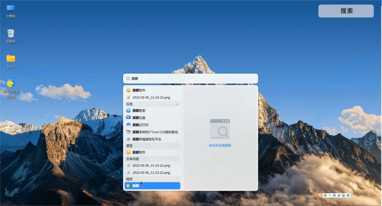382x206 pixels.
Task: Click the 应用 section header label
Action: click(129, 104)
